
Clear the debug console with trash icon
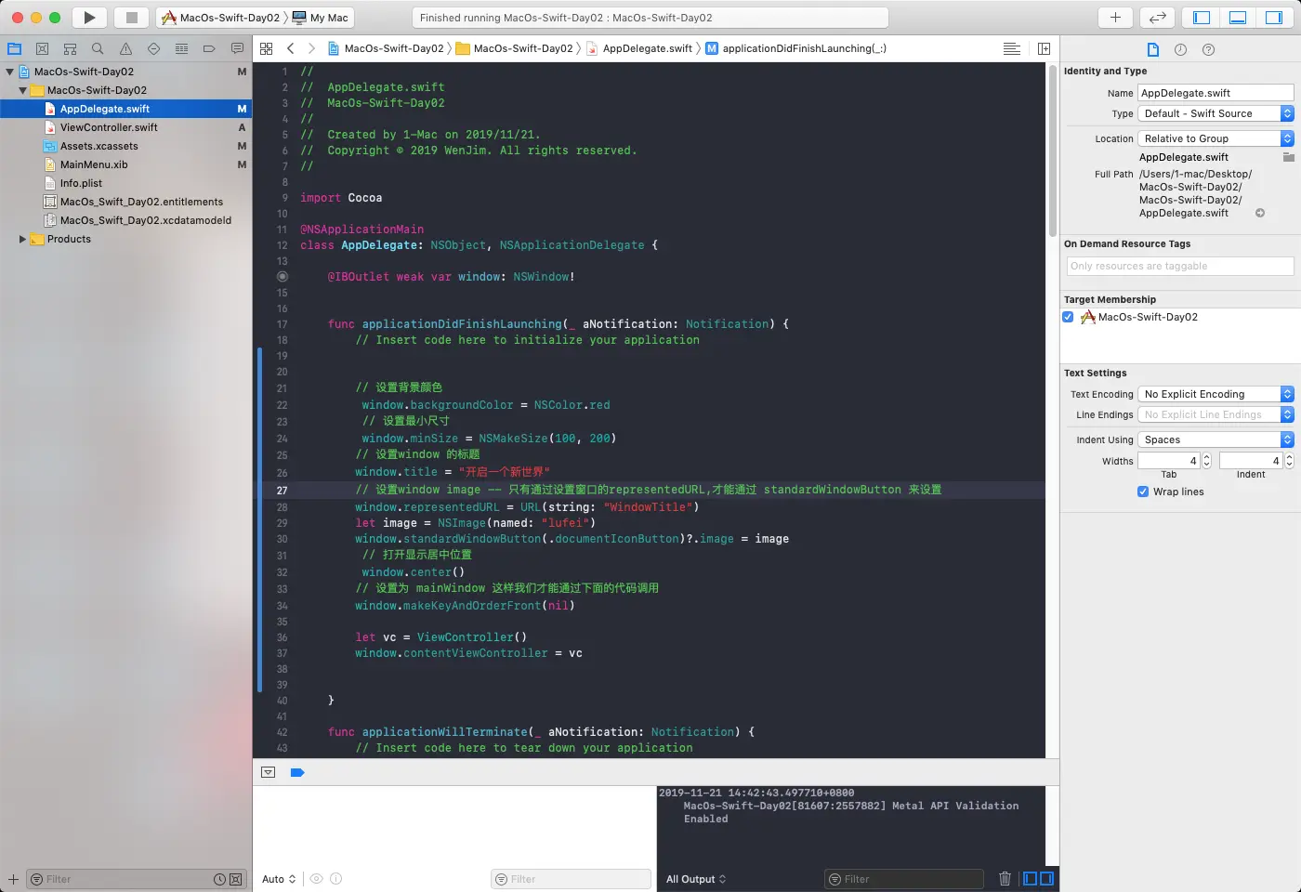tap(1005, 878)
